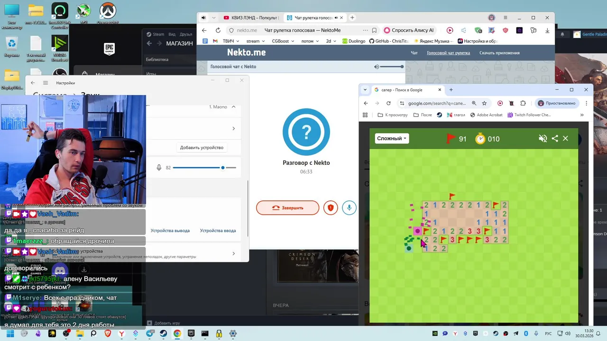Collapse the Maono device expander
607x341 pixels.
(x=233, y=107)
